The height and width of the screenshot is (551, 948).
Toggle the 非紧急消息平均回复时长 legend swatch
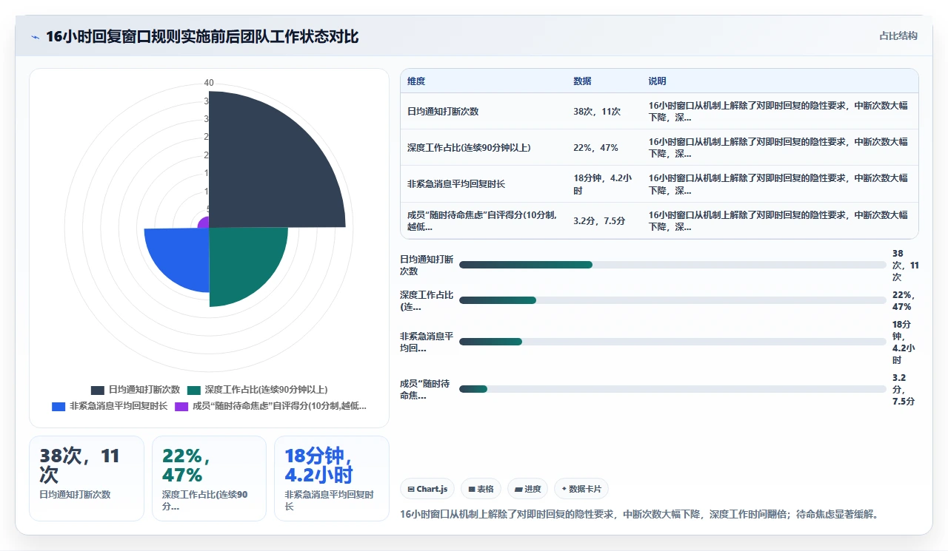pyautogui.click(x=59, y=406)
